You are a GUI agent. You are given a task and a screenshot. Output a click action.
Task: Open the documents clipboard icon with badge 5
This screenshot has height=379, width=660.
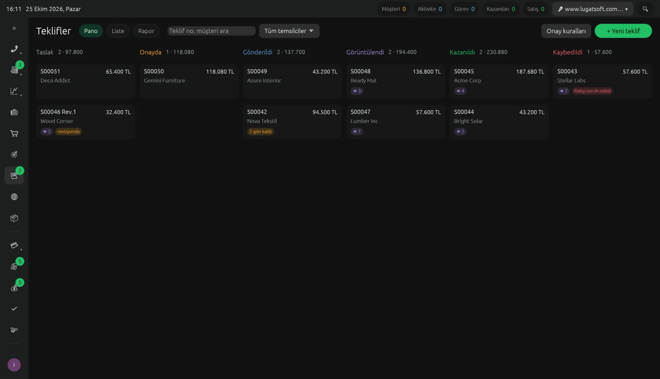click(14, 267)
